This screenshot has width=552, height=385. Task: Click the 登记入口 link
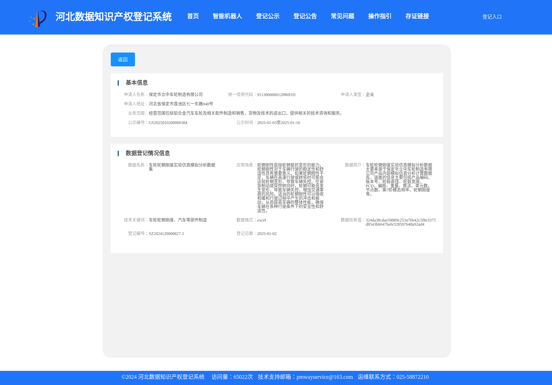tap(492, 17)
